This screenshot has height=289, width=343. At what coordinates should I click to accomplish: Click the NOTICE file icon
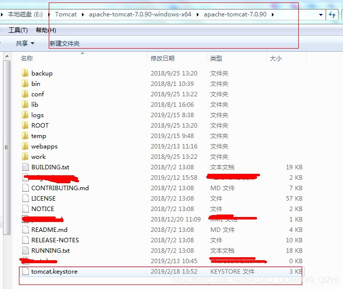[x=25, y=209]
